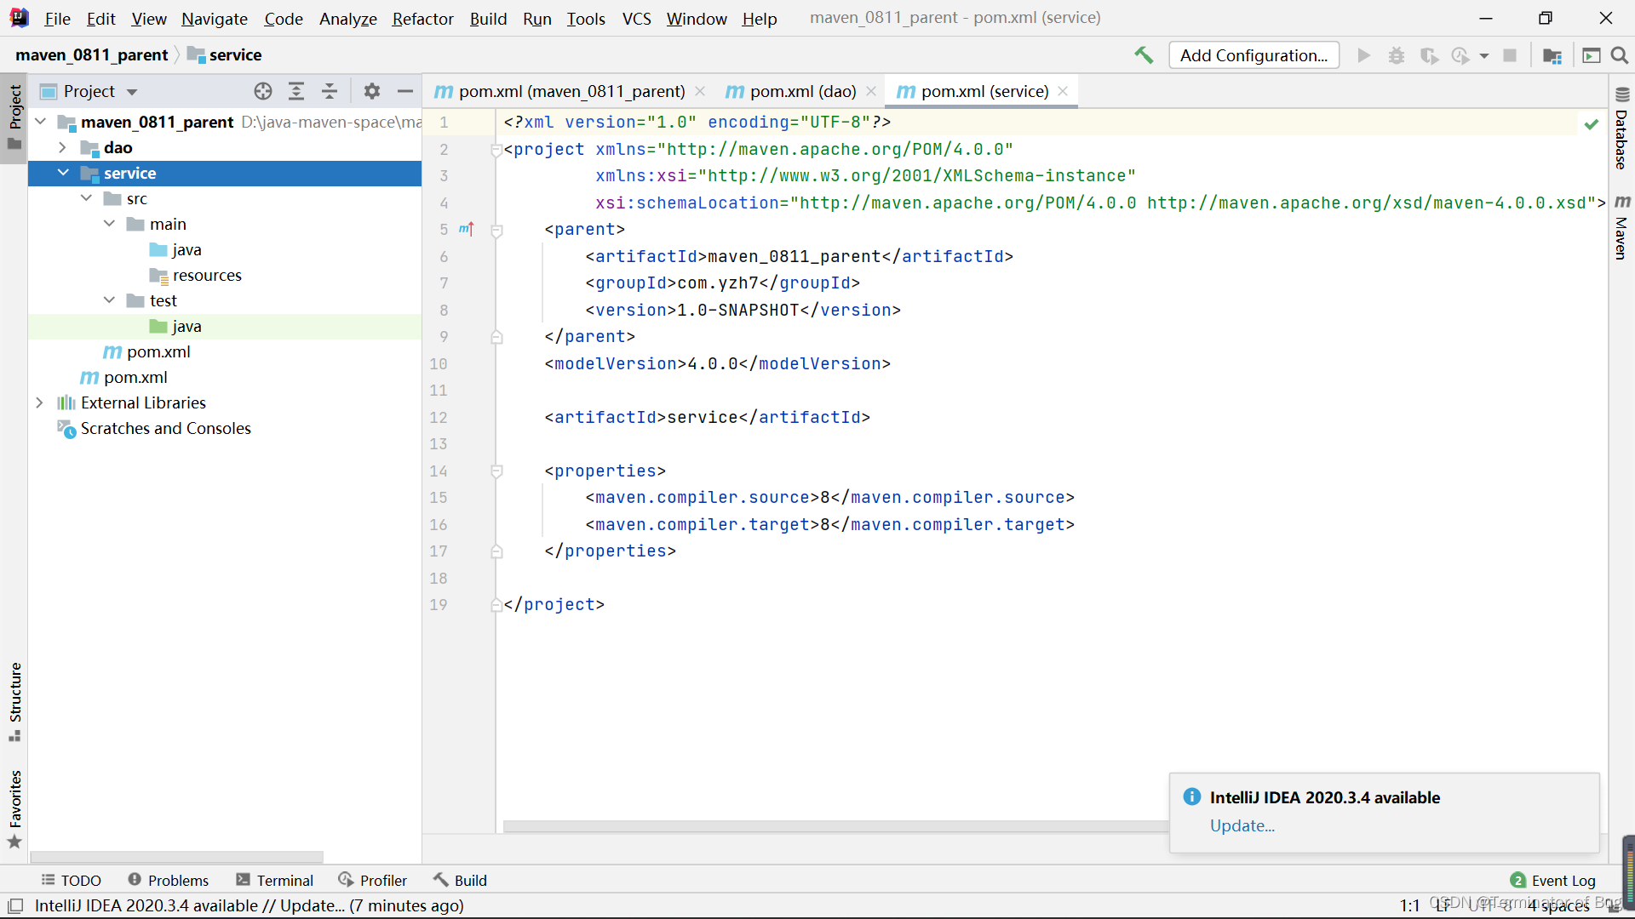Click the Run arrow in toolbar
1635x919 pixels.
pos(1363,55)
